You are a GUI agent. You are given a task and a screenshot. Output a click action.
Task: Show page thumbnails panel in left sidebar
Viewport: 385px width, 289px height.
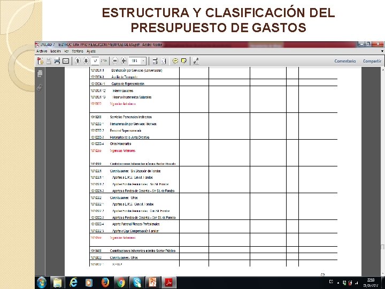pyautogui.click(x=40, y=73)
